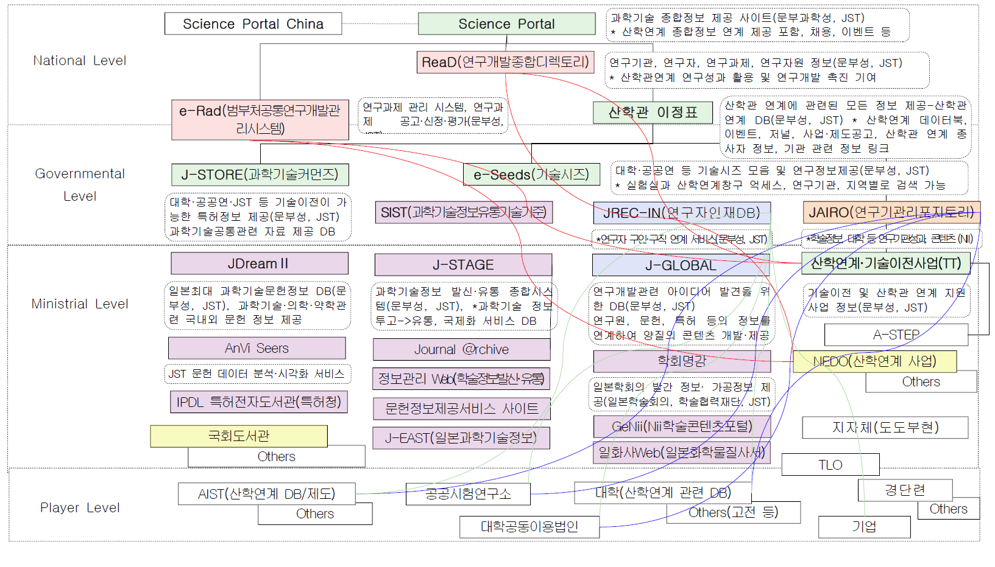This screenshot has width=995, height=567.
Task: Click the JREC-IN note 연구자 구인·구직
Action: pyautogui.click(x=681, y=239)
